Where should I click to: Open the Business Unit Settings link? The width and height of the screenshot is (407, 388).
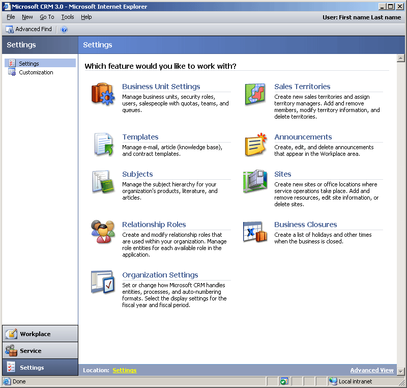tap(161, 87)
